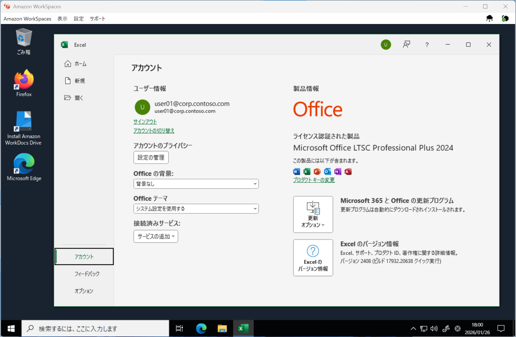Open the Word app icon under product info
The width and height of the screenshot is (516, 337).
pyautogui.click(x=296, y=171)
